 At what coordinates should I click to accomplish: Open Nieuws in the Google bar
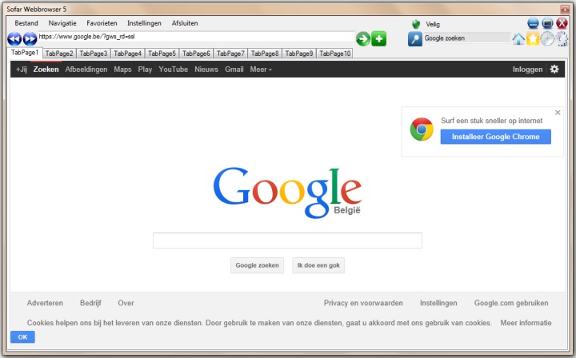click(x=206, y=70)
